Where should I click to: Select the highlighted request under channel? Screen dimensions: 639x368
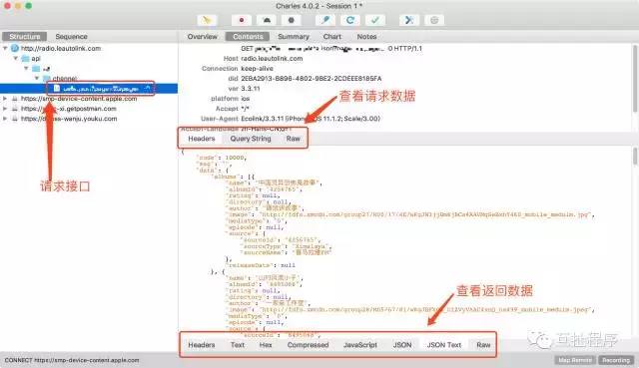(89, 88)
